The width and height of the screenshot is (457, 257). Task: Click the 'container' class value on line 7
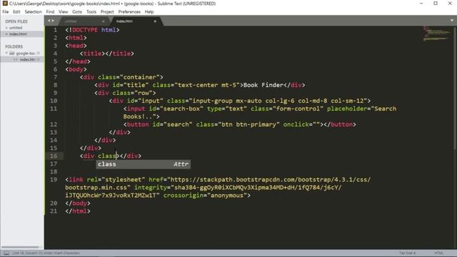click(x=140, y=77)
